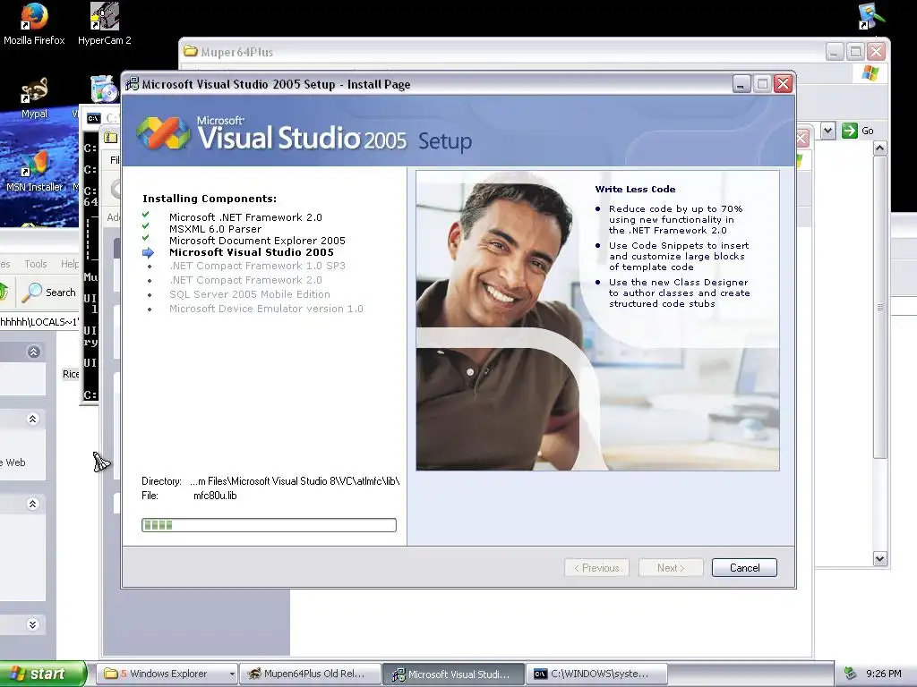Collapse the first Explorer side panel section
The width and height of the screenshot is (917, 687).
33,351
